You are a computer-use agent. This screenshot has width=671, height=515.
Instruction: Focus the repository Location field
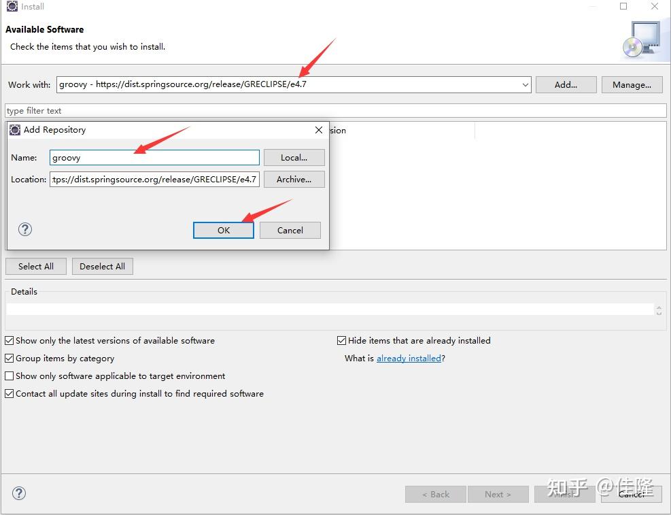pos(154,180)
